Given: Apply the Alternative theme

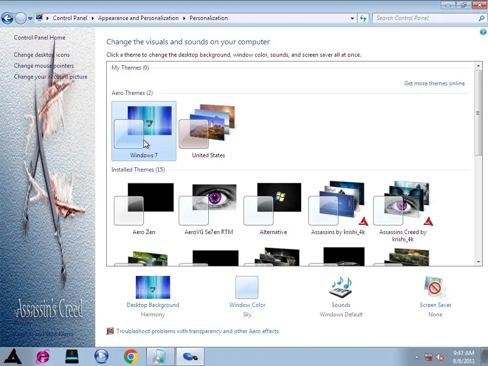Looking at the screenshot, I should coord(273,209).
